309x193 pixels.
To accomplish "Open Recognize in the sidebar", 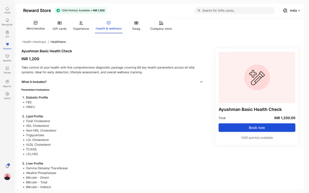I will coord(7,22).
